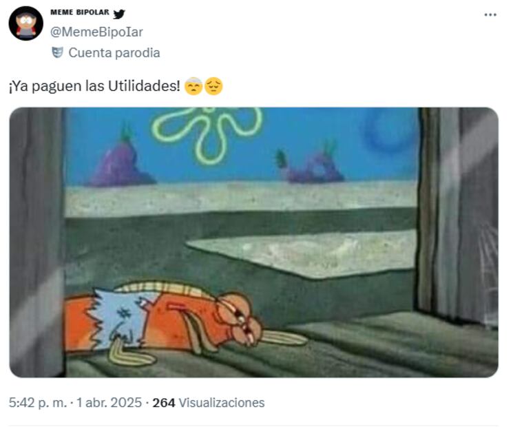Click the fish's head with glasses
The height and width of the screenshot is (427, 513).
(x=239, y=317)
